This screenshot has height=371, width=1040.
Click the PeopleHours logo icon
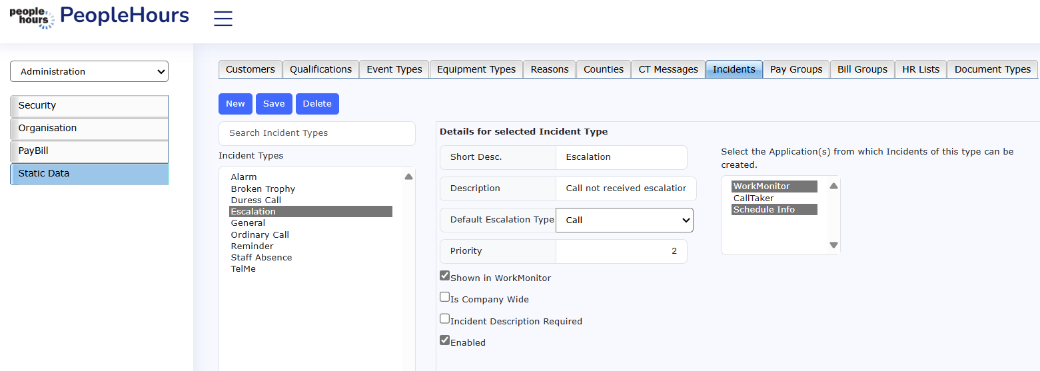pyautogui.click(x=32, y=17)
